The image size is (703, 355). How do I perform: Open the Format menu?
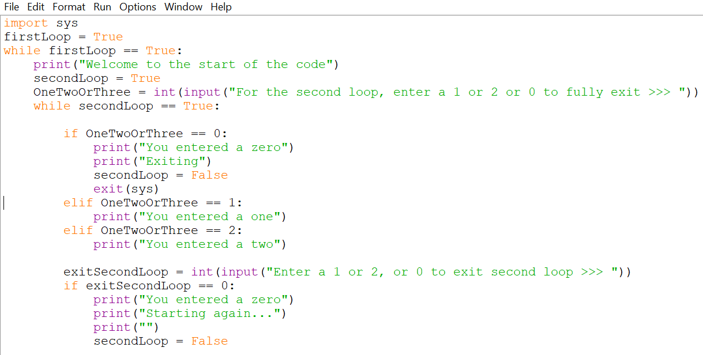[69, 7]
